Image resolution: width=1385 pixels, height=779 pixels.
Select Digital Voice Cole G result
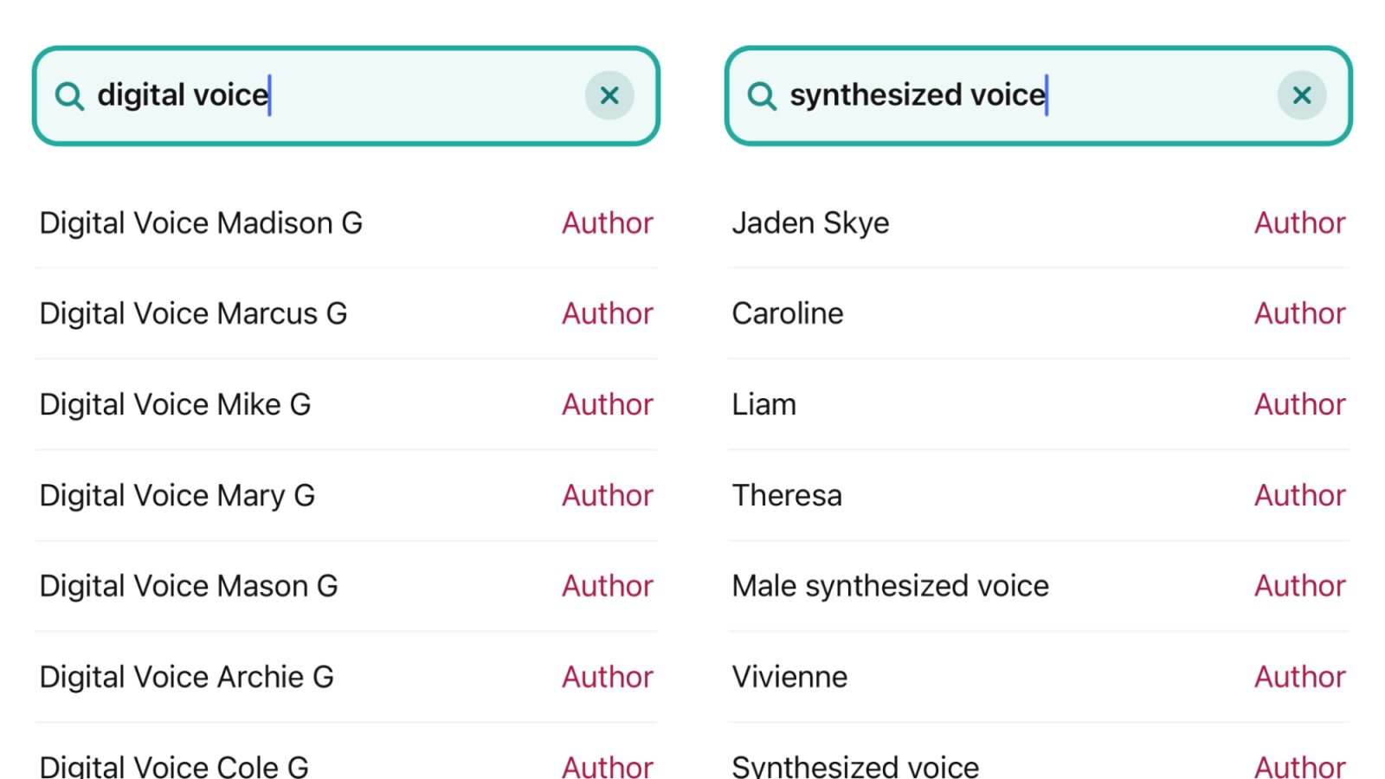point(174,766)
